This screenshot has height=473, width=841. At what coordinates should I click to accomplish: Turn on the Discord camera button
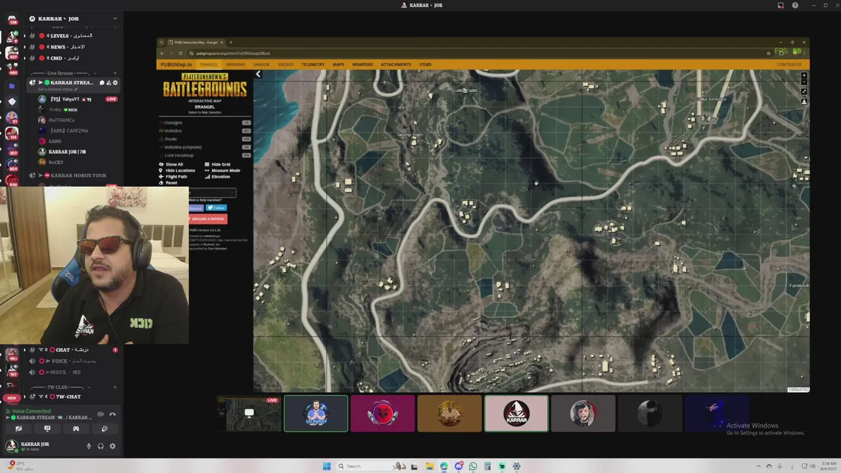point(18,428)
